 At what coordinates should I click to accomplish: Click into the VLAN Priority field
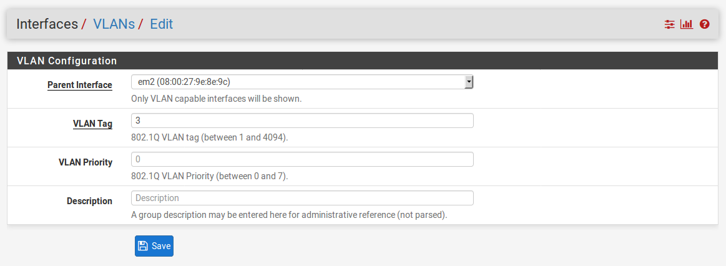coord(302,159)
